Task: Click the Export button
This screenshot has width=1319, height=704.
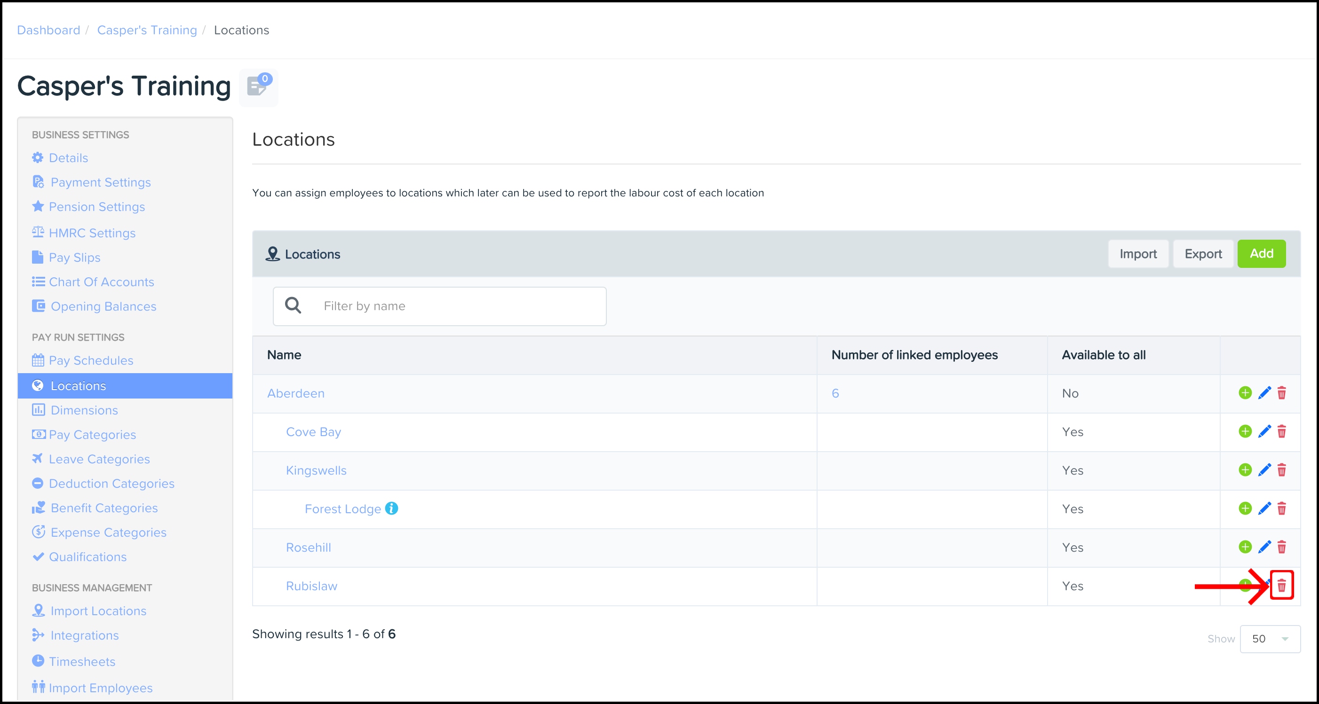Action: click(x=1203, y=254)
